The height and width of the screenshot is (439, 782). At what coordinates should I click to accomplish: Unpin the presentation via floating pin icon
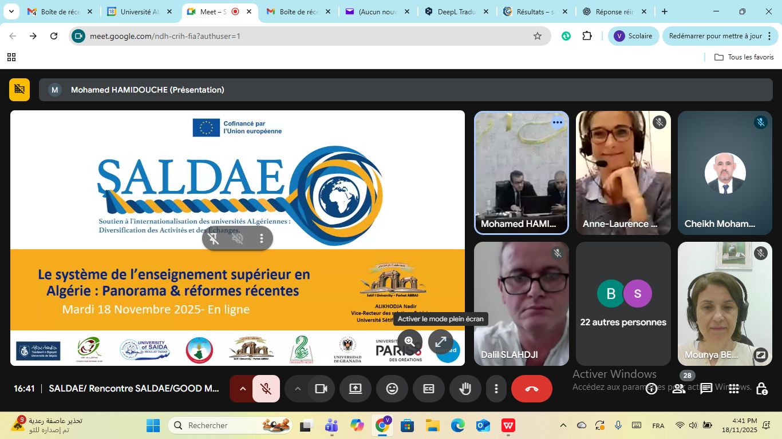(214, 238)
